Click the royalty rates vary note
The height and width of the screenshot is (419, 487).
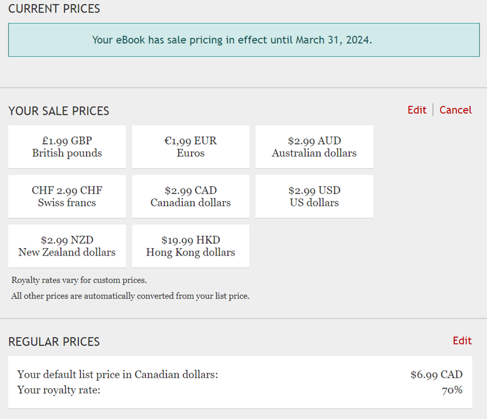coord(79,280)
